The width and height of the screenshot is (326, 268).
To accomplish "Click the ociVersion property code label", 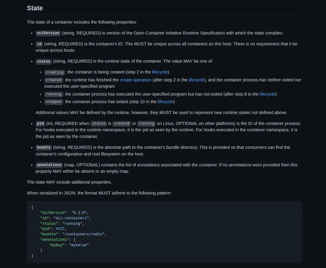I will (48, 33).
